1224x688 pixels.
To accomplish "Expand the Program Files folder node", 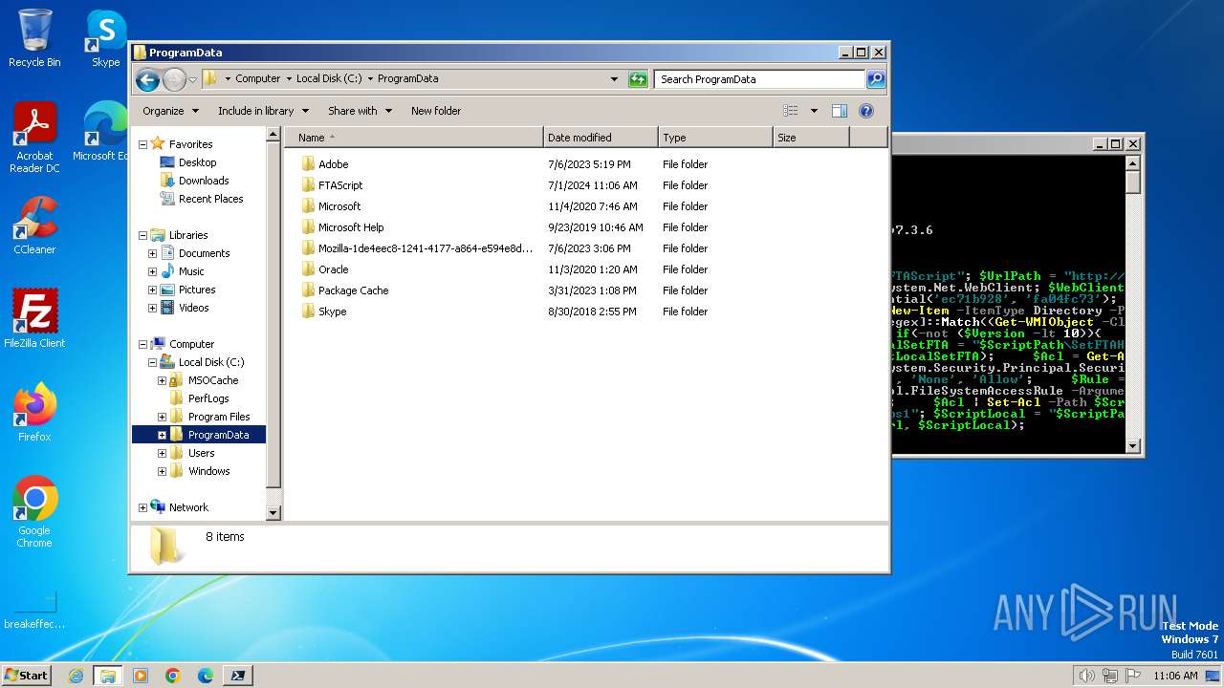I will coord(162,417).
